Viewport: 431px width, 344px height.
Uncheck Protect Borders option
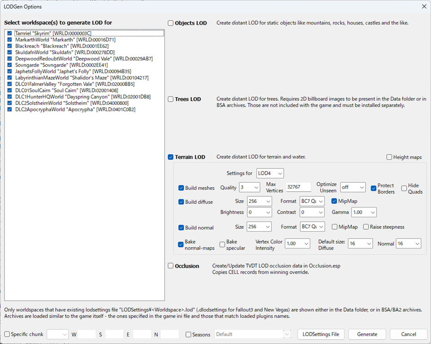click(374, 189)
